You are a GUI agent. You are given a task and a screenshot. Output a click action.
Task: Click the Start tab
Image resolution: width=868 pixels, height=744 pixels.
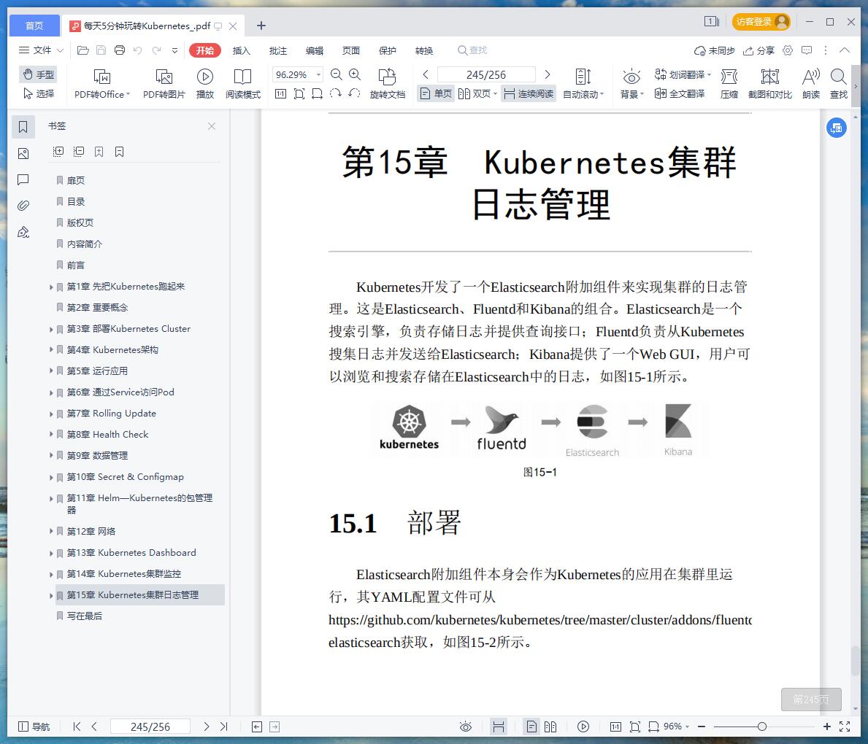point(205,50)
